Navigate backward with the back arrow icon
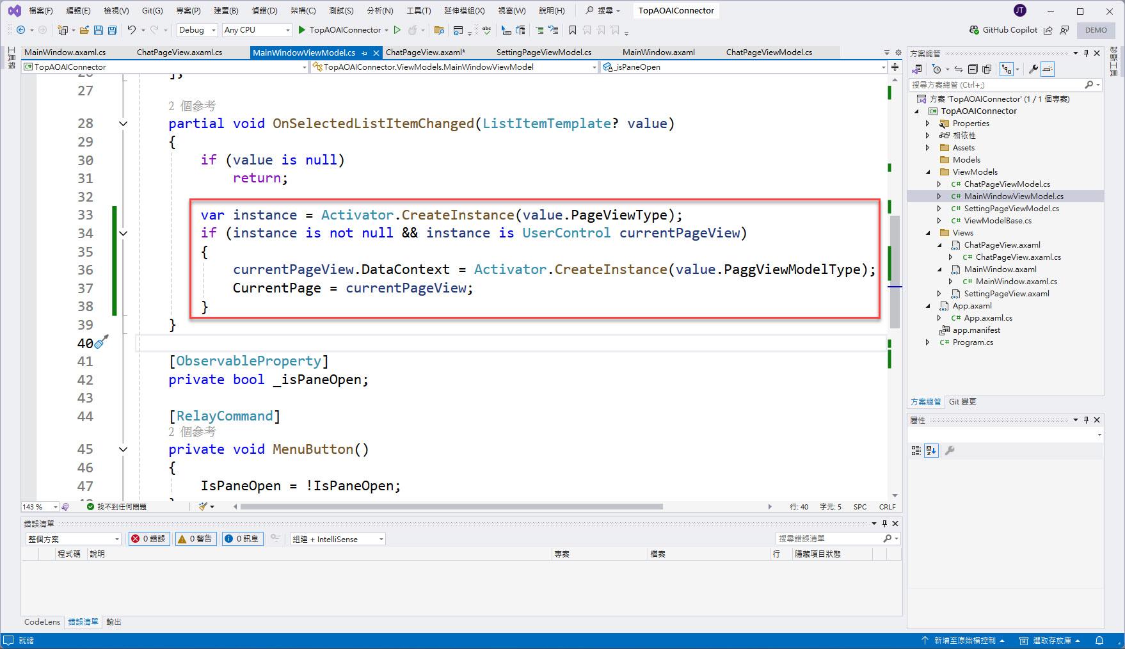Image resolution: width=1125 pixels, height=649 pixels. (x=20, y=30)
